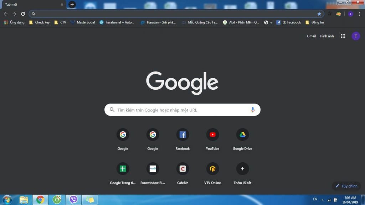Image resolution: width=365 pixels, height=205 pixels.
Task: Bookmark this page with the star
Action: 319,14
